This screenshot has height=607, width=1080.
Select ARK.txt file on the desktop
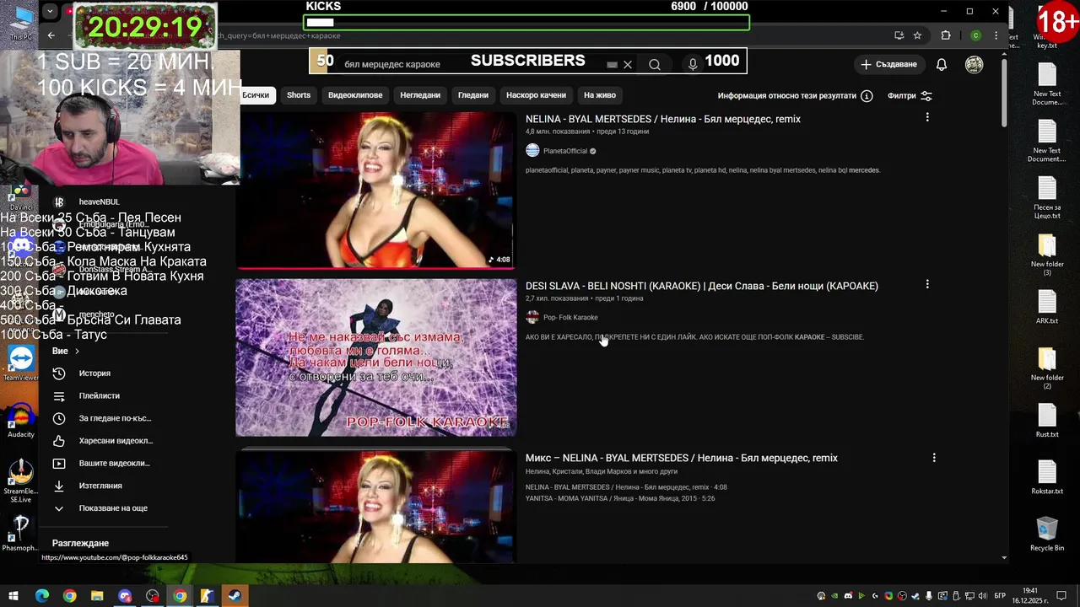click(1047, 307)
